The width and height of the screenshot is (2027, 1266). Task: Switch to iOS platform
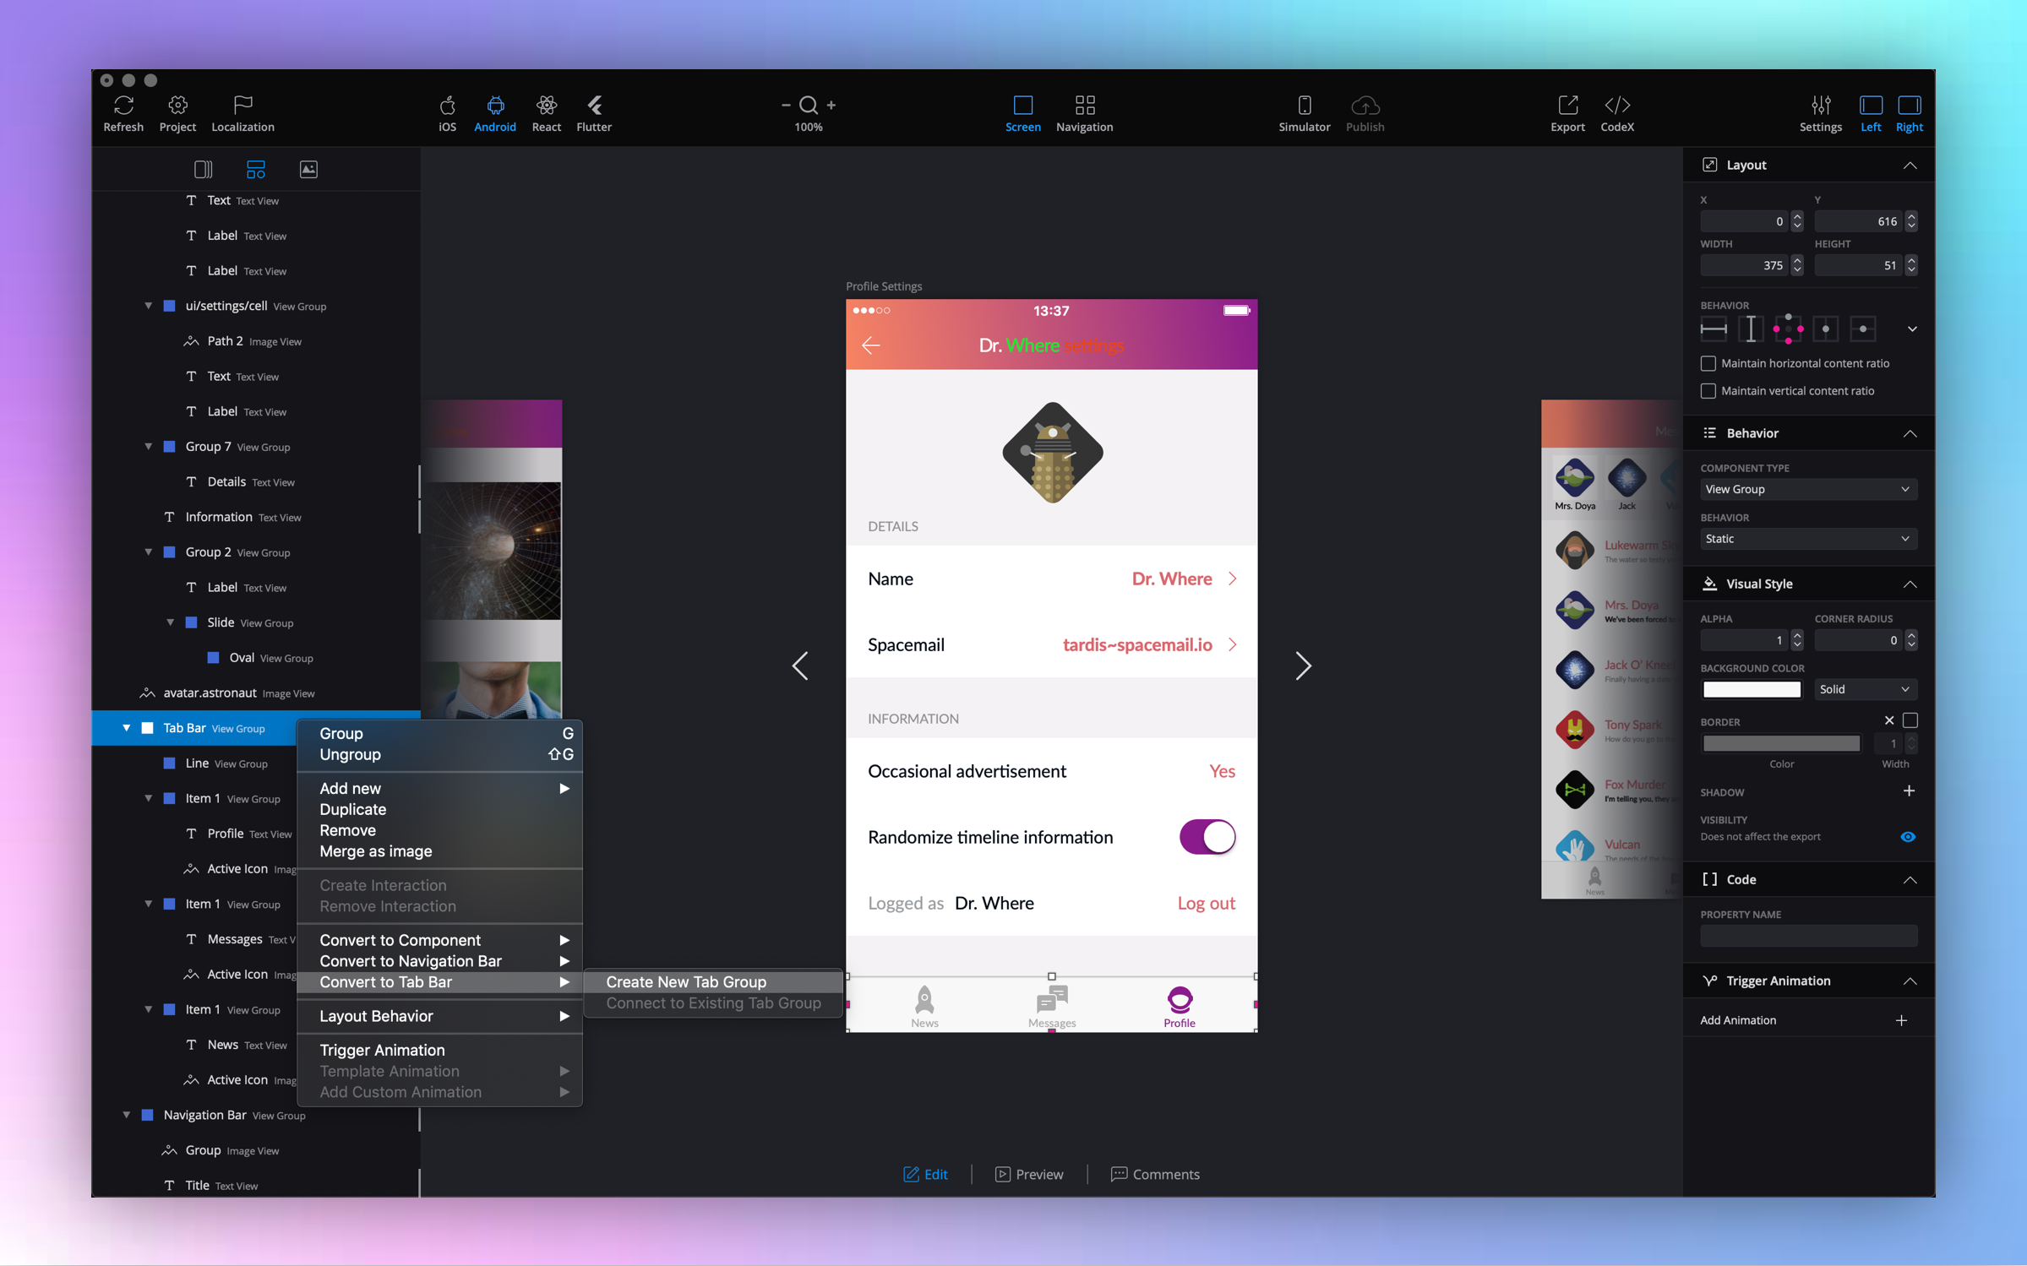coord(447,106)
